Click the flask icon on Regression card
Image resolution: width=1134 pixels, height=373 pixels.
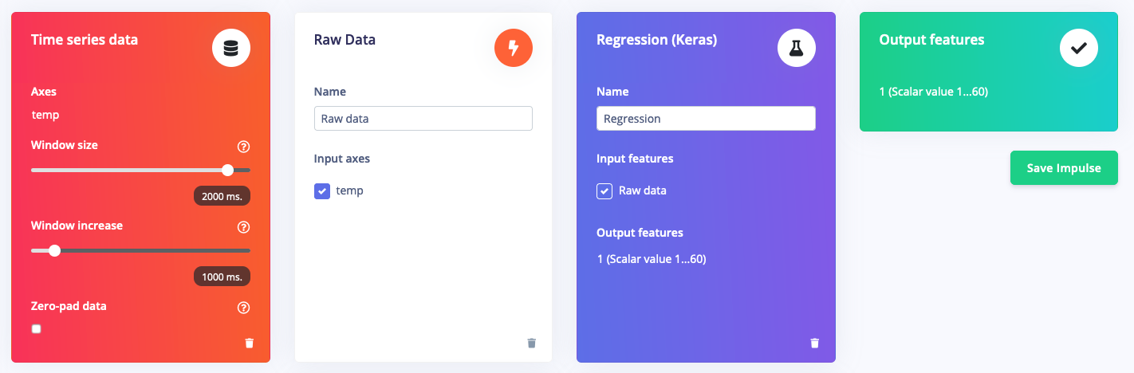click(x=796, y=49)
